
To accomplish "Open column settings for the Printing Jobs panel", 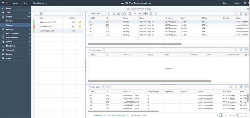I will (x=241, y=50).
